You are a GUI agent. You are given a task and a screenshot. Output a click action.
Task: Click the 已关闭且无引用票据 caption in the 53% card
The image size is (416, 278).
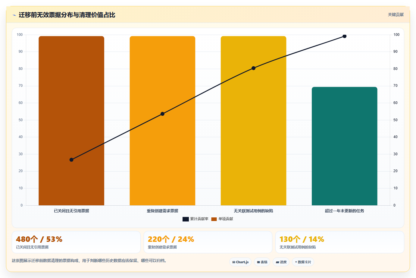point(32,247)
